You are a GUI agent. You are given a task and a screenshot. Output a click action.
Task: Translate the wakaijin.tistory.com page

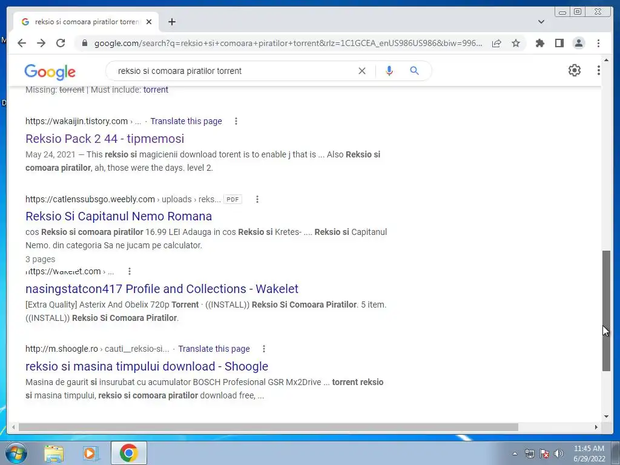tap(186, 121)
